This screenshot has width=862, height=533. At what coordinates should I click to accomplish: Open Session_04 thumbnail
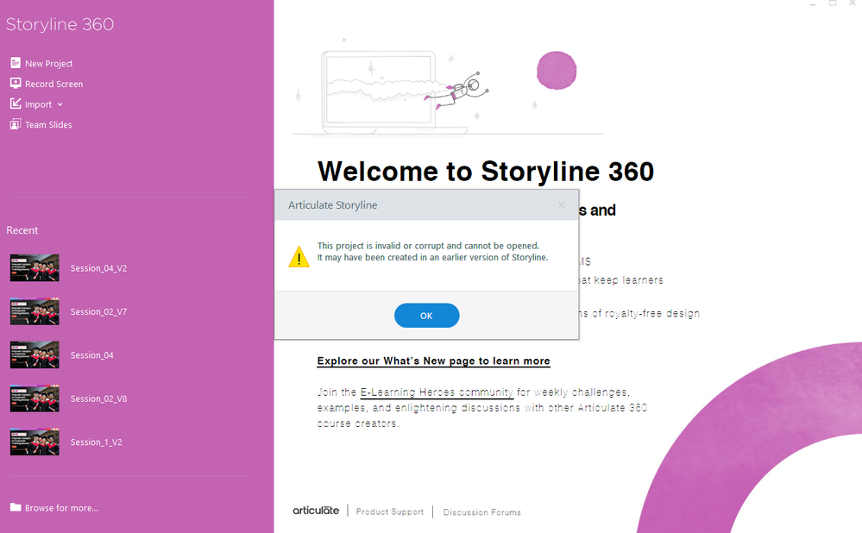pos(35,354)
